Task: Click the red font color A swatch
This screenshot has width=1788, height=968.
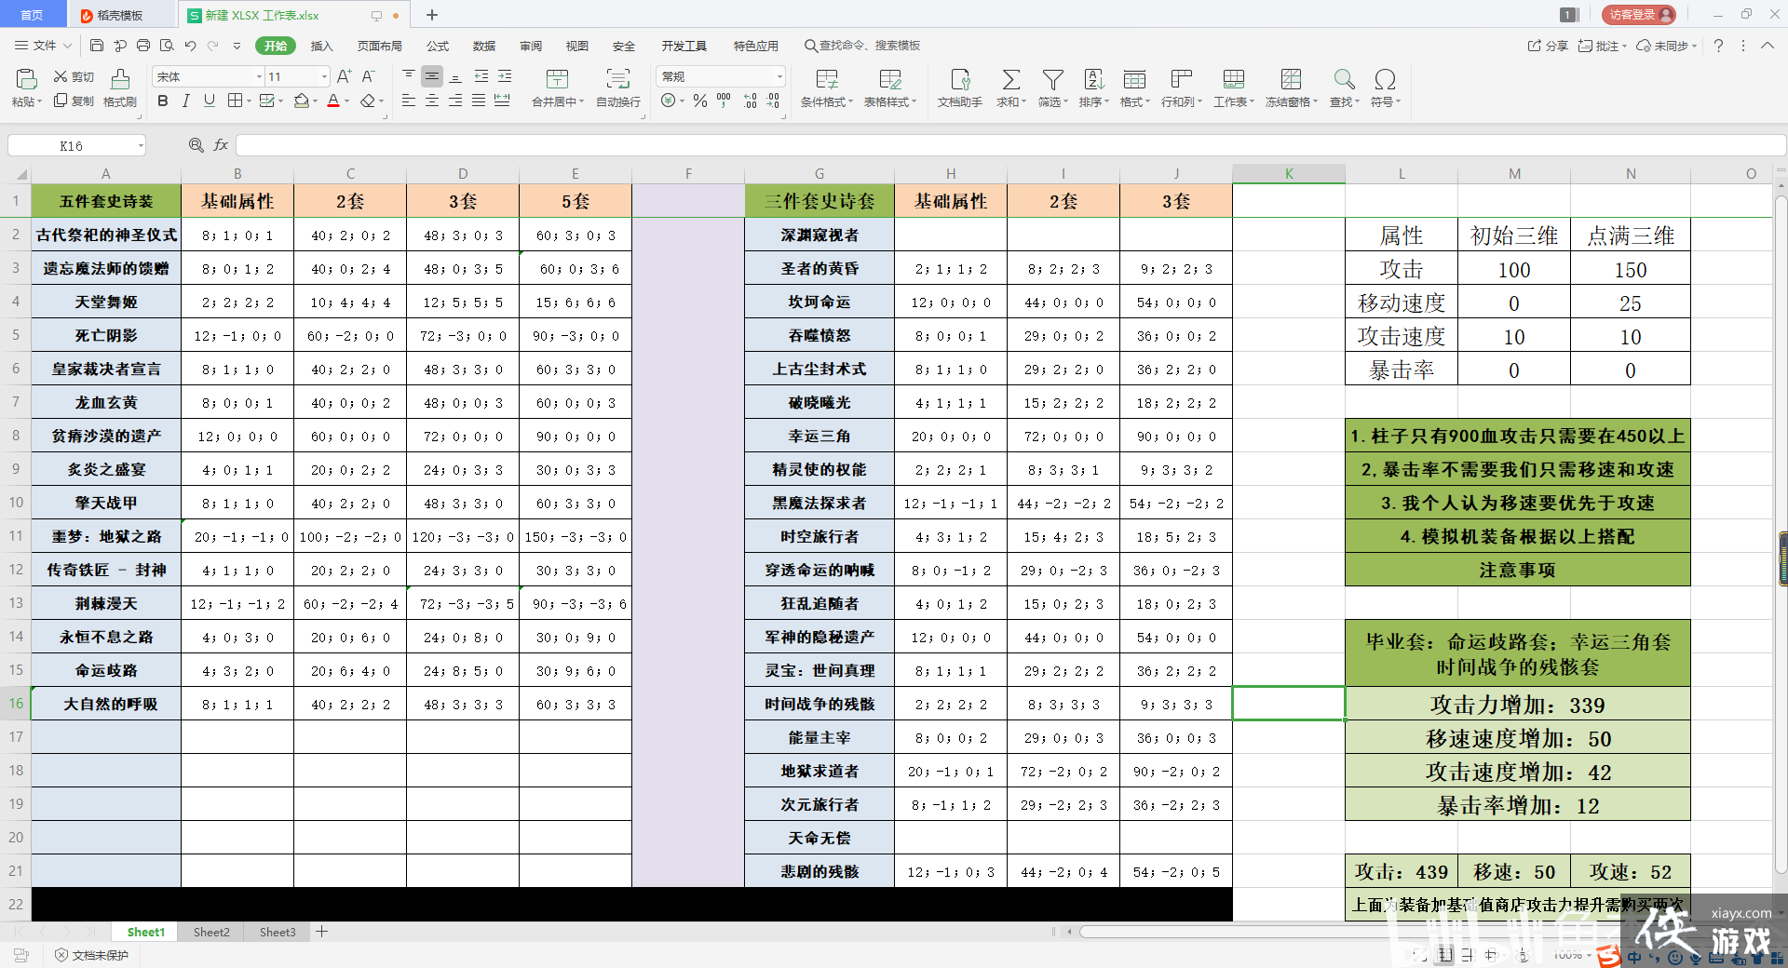Action: point(333,101)
